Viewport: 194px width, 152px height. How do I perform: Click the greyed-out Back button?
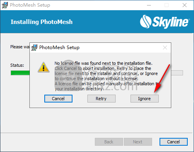(x=109, y=142)
